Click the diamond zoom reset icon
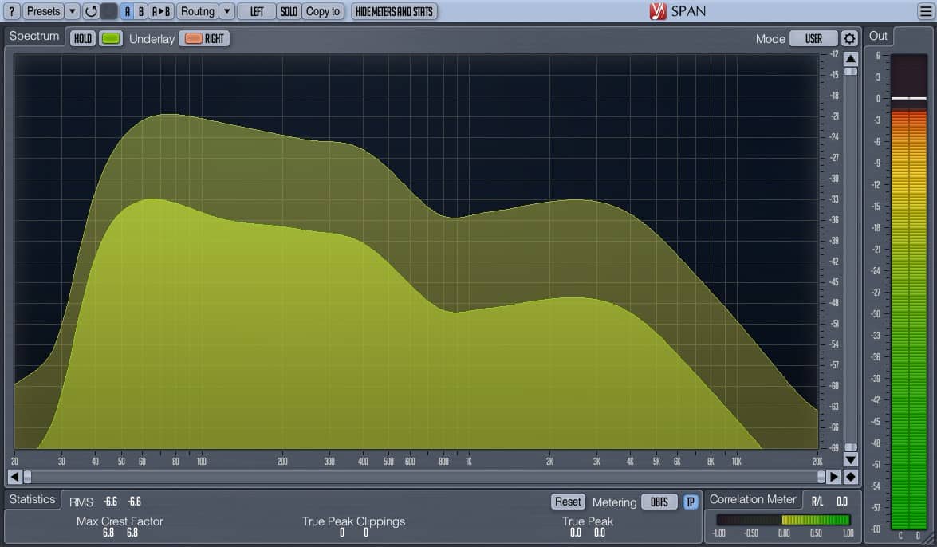Viewport: 937px width, 547px height. (851, 477)
